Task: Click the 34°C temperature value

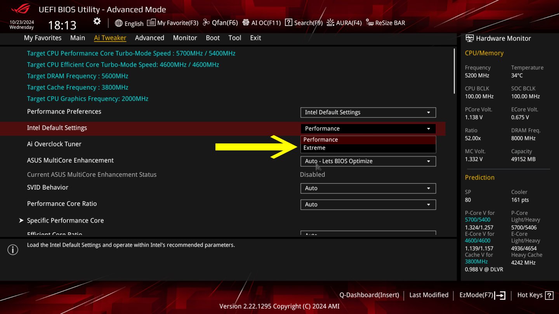Action: click(517, 75)
